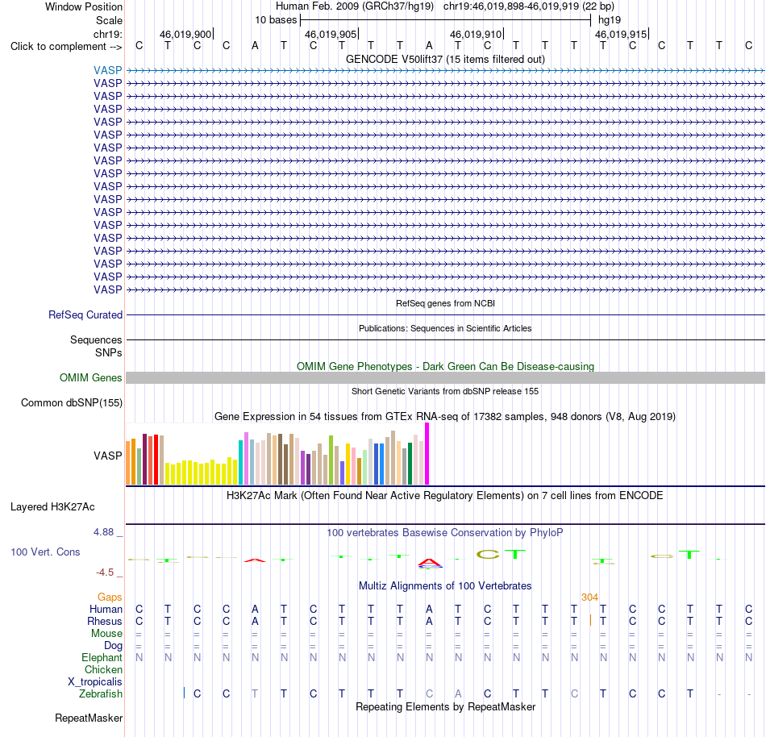Select the 'X_tropicalis' alignment row label
The image size is (766, 737).
coord(95,682)
